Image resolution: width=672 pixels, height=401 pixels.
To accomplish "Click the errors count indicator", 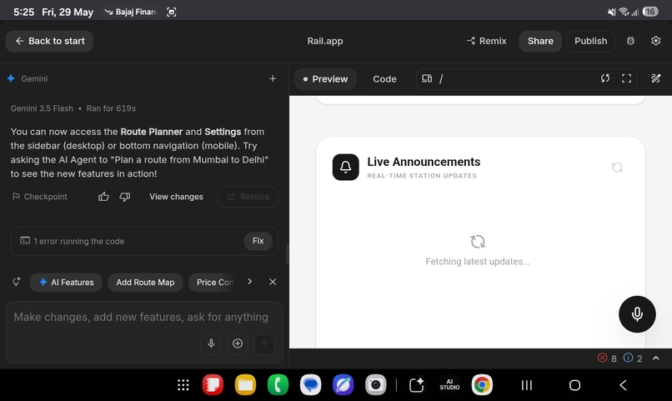I will tap(607, 358).
